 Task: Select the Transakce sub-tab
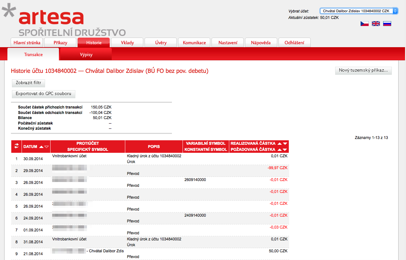click(33, 54)
